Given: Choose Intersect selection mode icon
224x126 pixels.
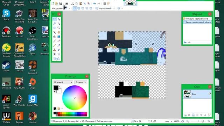Looking at the screenshot, I should (87, 8).
